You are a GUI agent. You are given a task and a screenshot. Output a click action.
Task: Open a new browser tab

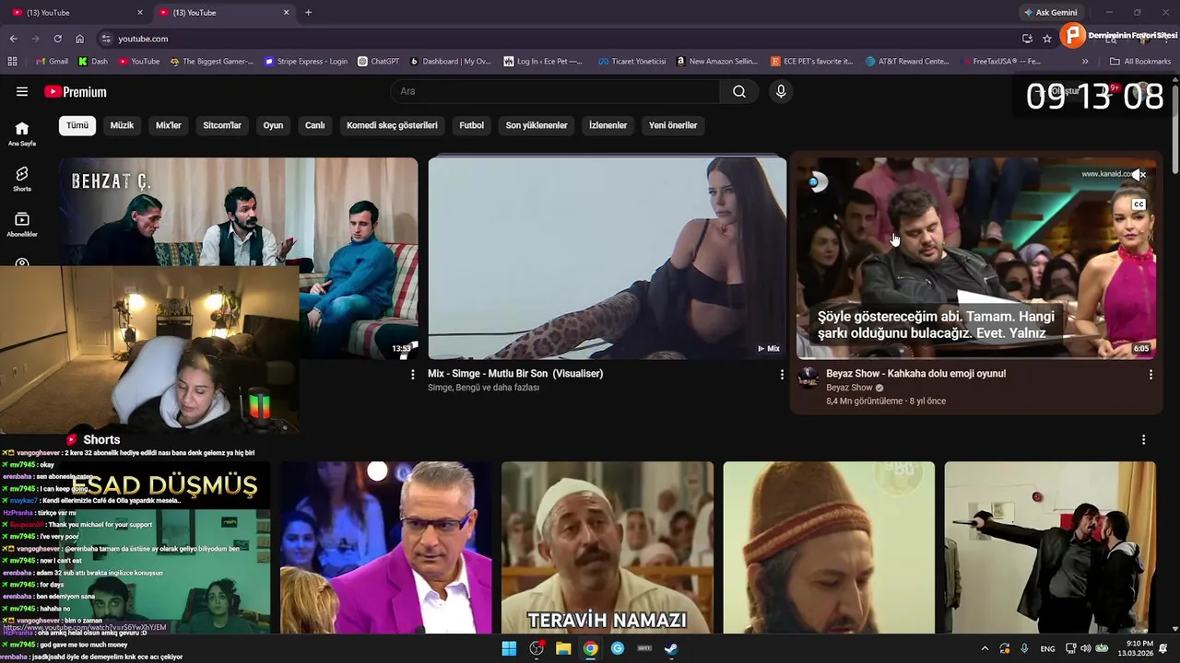tap(308, 13)
